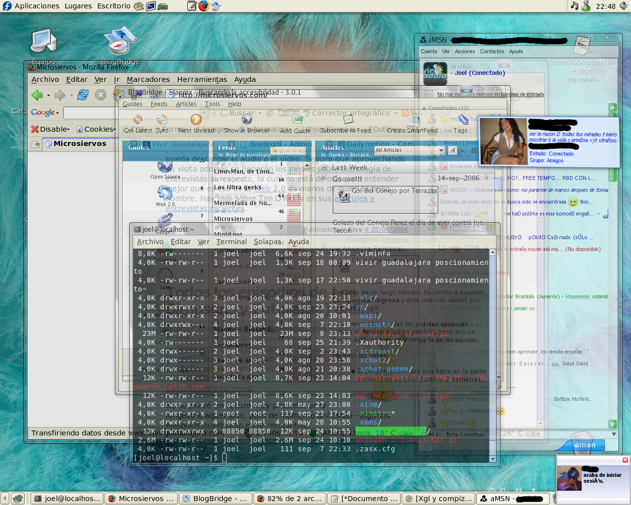Close the aMSN login notification popup
The image size is (631, 505).
coord(625,460)
